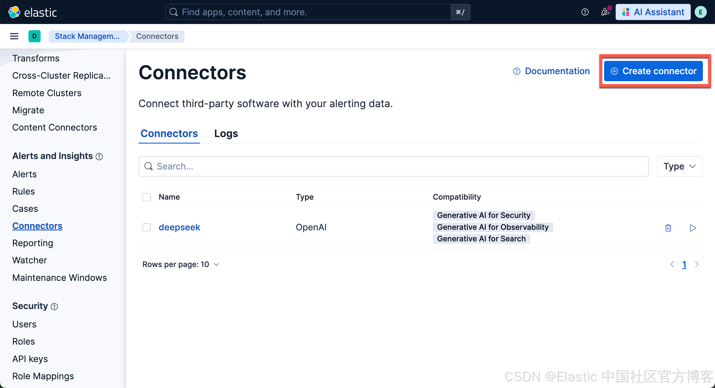Run the deepseek connector test
This screenshot has width=715, height=388.
693,228
